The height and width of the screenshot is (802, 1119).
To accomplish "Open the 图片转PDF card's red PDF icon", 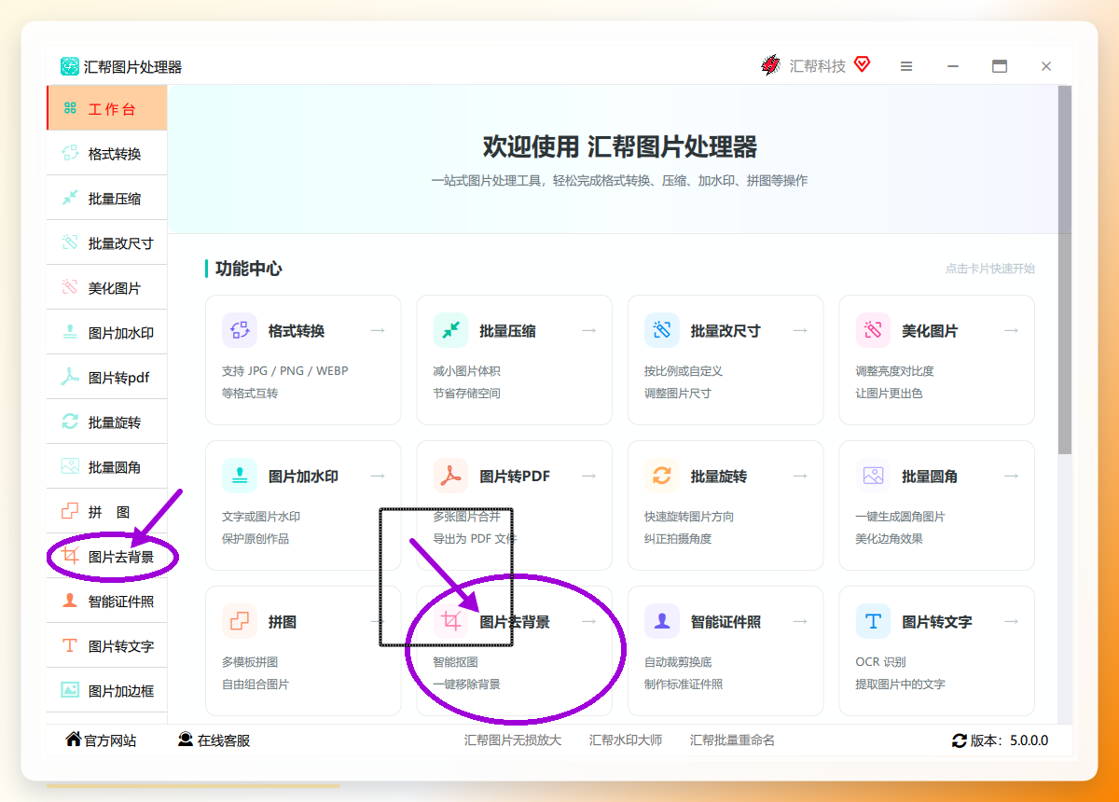I will click(x=451, y=476).
